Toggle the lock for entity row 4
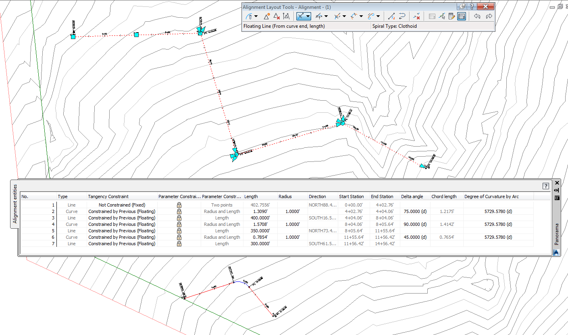The image size is (568, 335). (x=179, y=224)
